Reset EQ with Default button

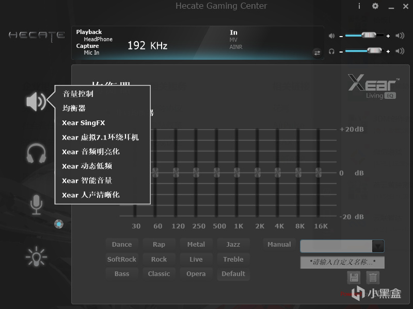pos(233,274)
